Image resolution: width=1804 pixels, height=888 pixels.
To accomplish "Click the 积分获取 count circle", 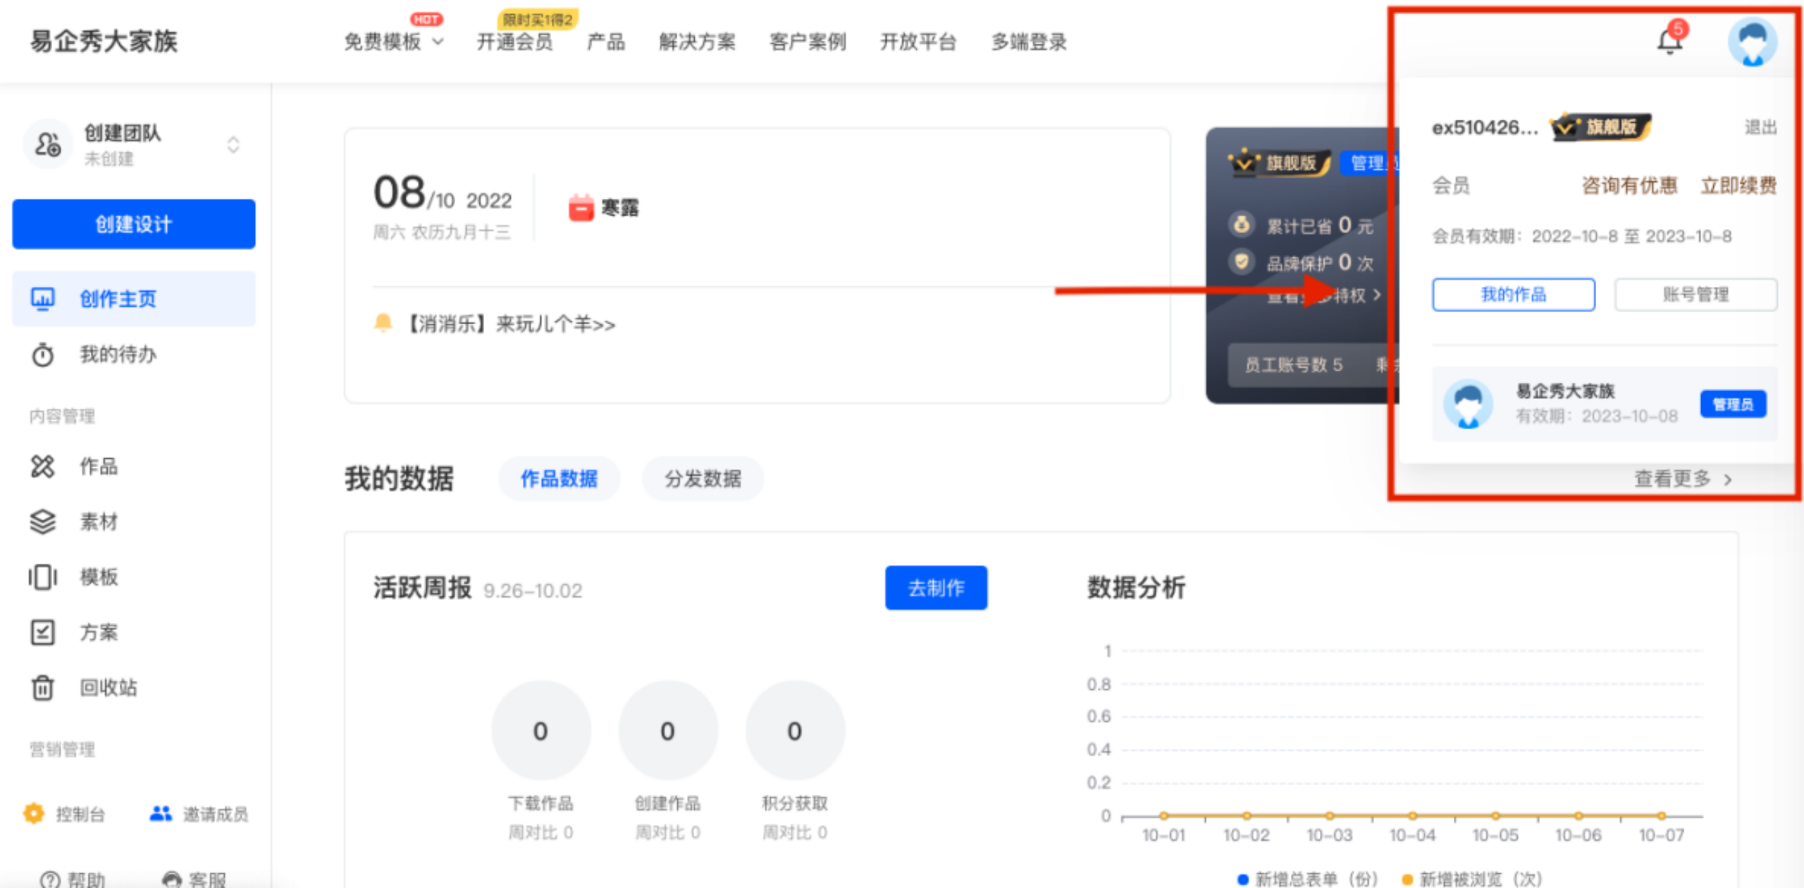I will 794,731.
